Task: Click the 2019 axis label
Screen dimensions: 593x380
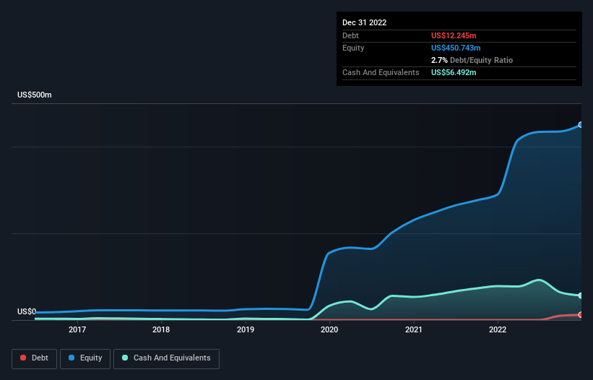Action: 246,329
